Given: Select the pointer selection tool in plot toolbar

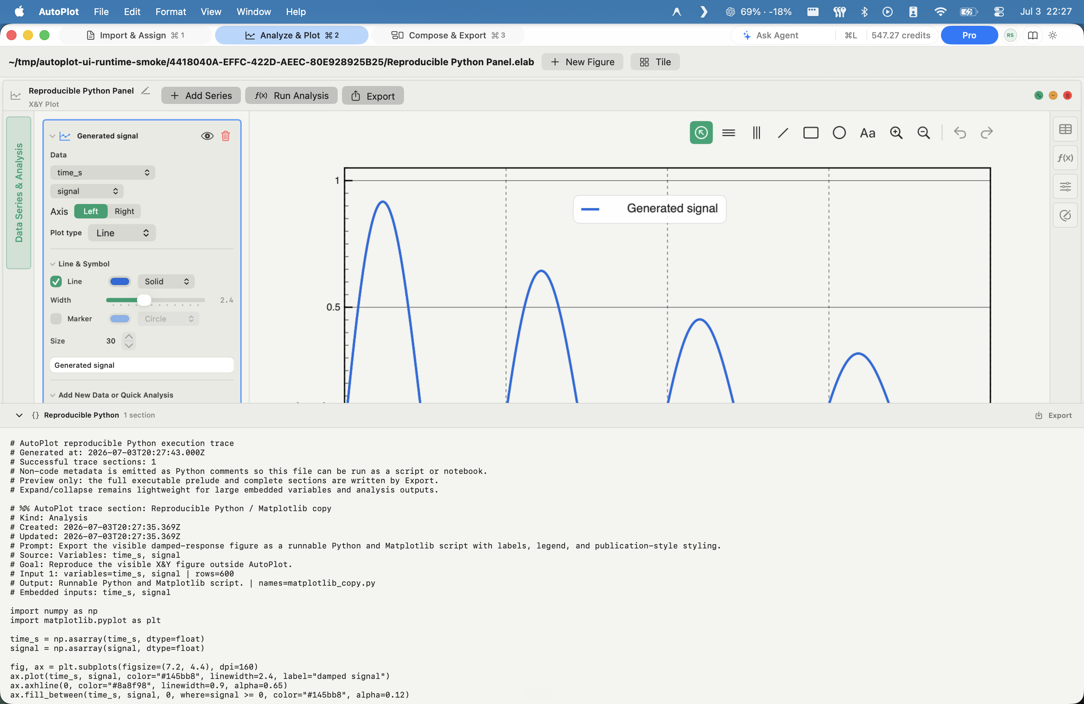Looking at the screenshot, I should 701,133.
